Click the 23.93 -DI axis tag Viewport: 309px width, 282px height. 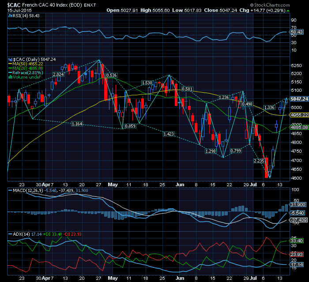[297, 254]
